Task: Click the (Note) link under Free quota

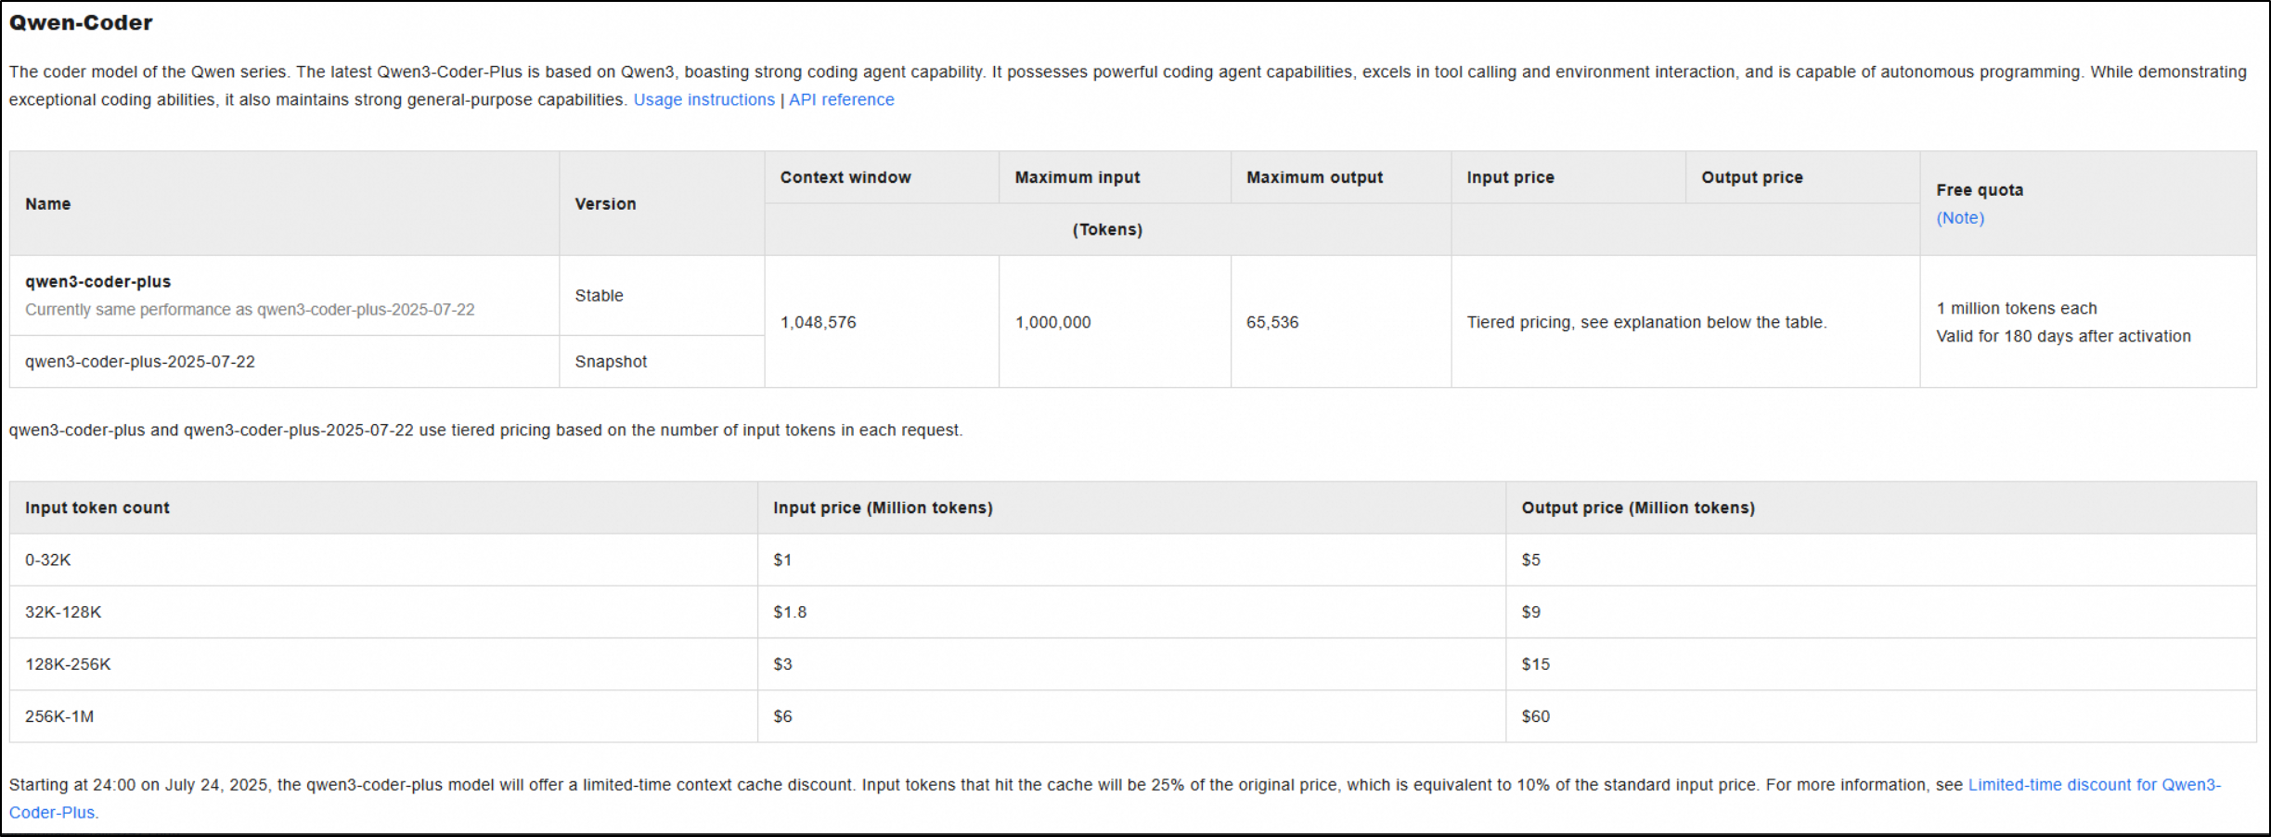Action: [x=1960, y=218]
